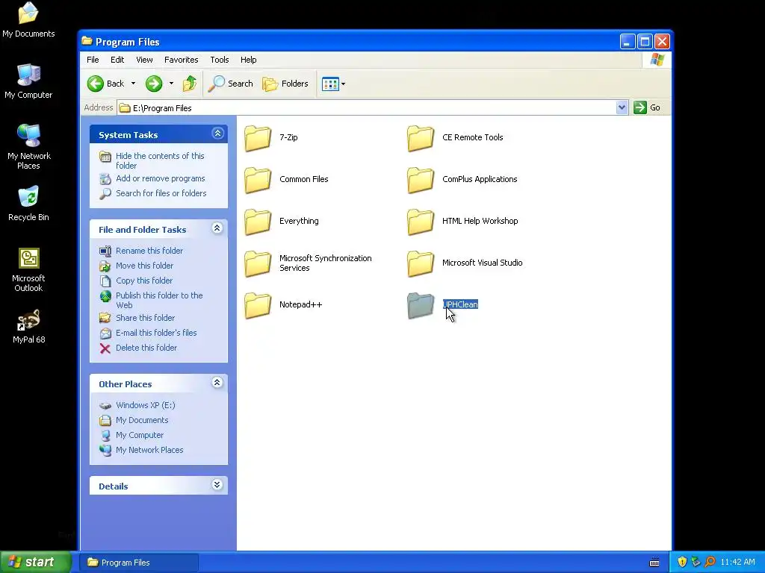Viewport: 765px width, 573px height.
Task: Go to My Network Places in Other Places
Action: tap(149, 450)
